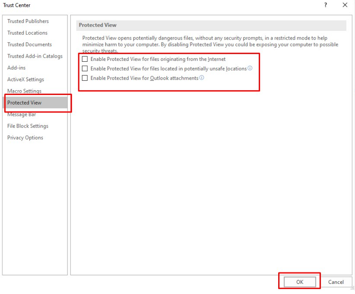Image resolution: width=355 pixels, height=294 pixels.
Task: Close the Trust Center dialog
Action: [345, 5]
